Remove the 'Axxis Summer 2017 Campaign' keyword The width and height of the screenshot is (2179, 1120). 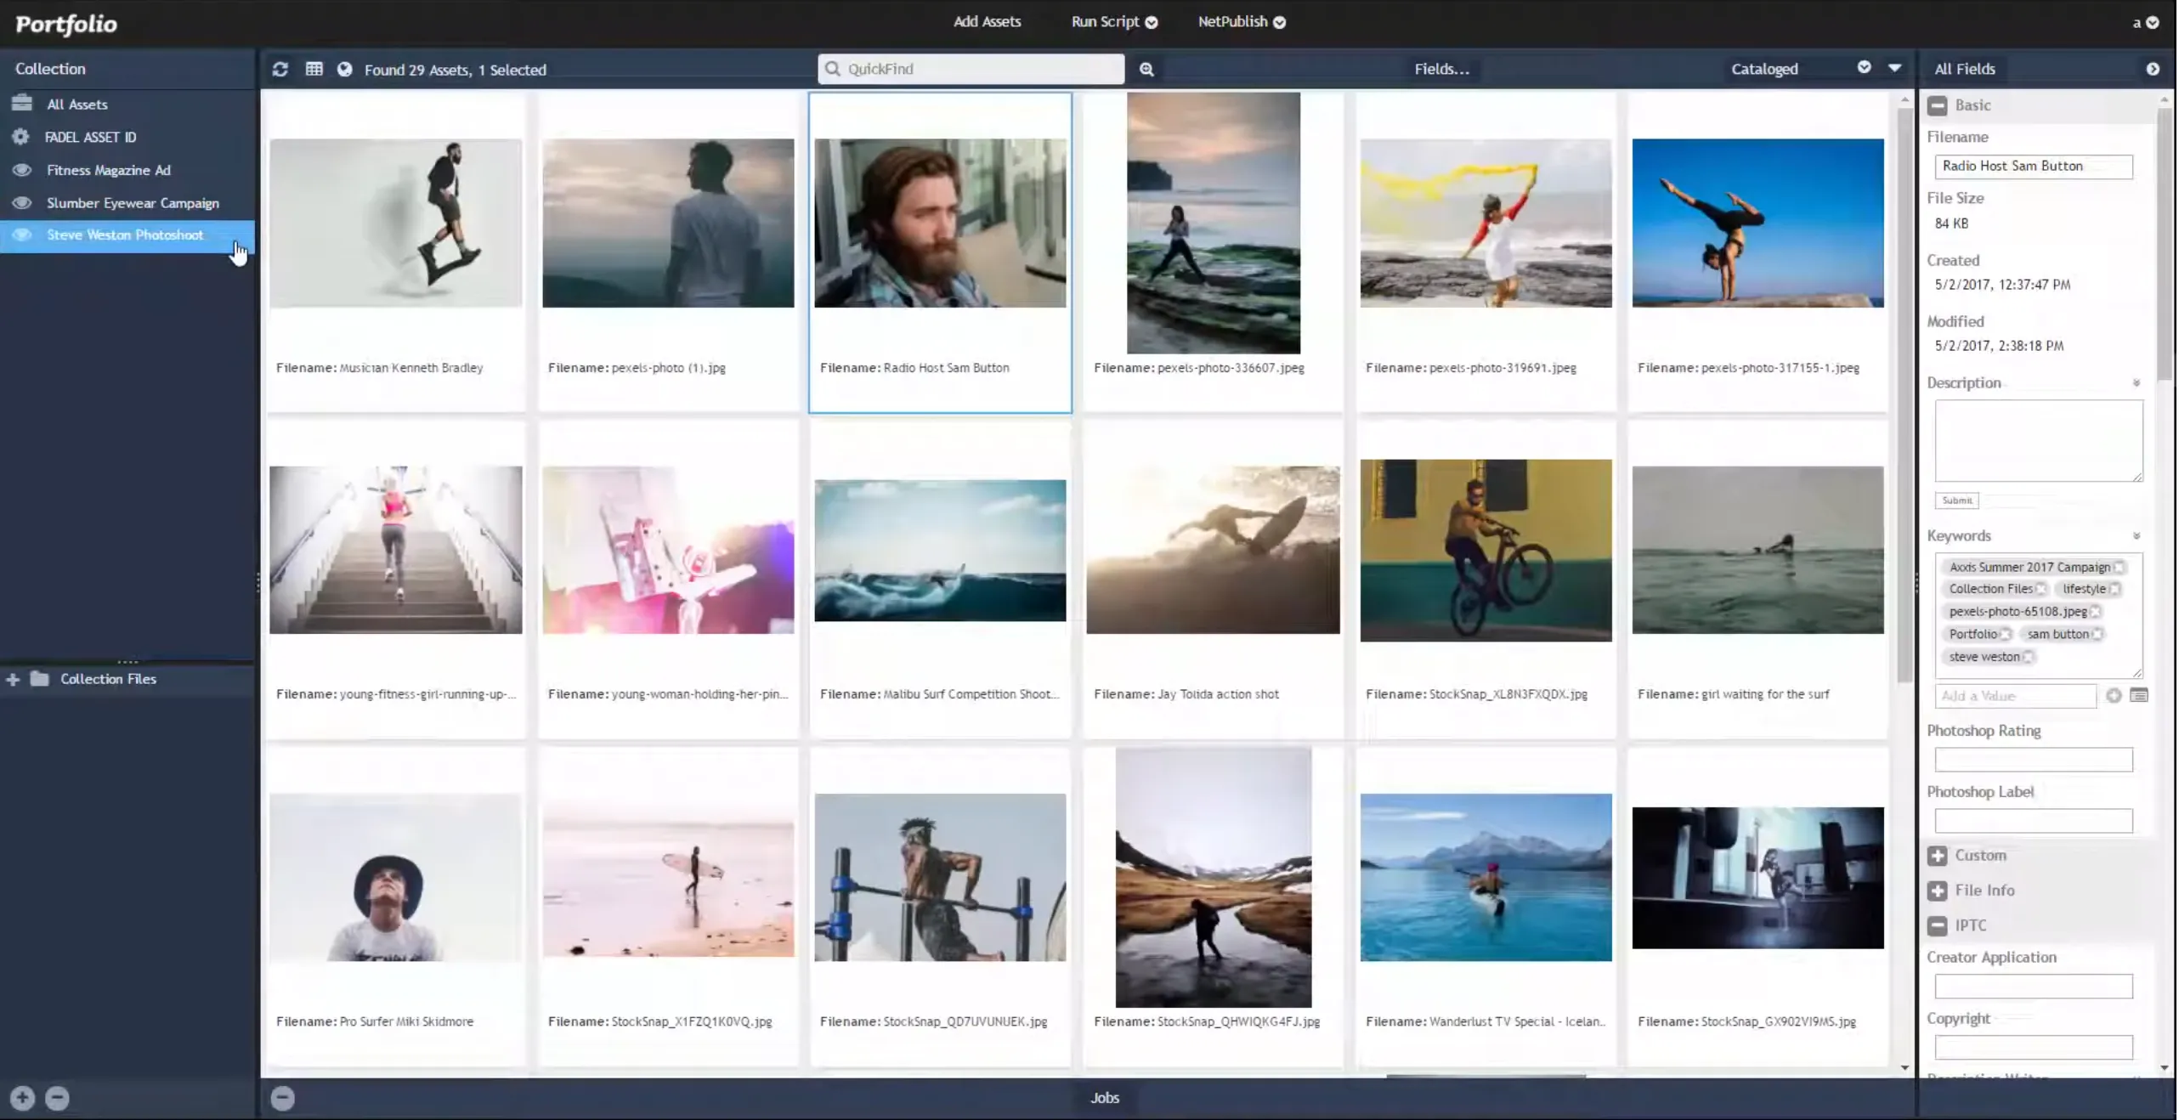click(x=2119, y=567)
